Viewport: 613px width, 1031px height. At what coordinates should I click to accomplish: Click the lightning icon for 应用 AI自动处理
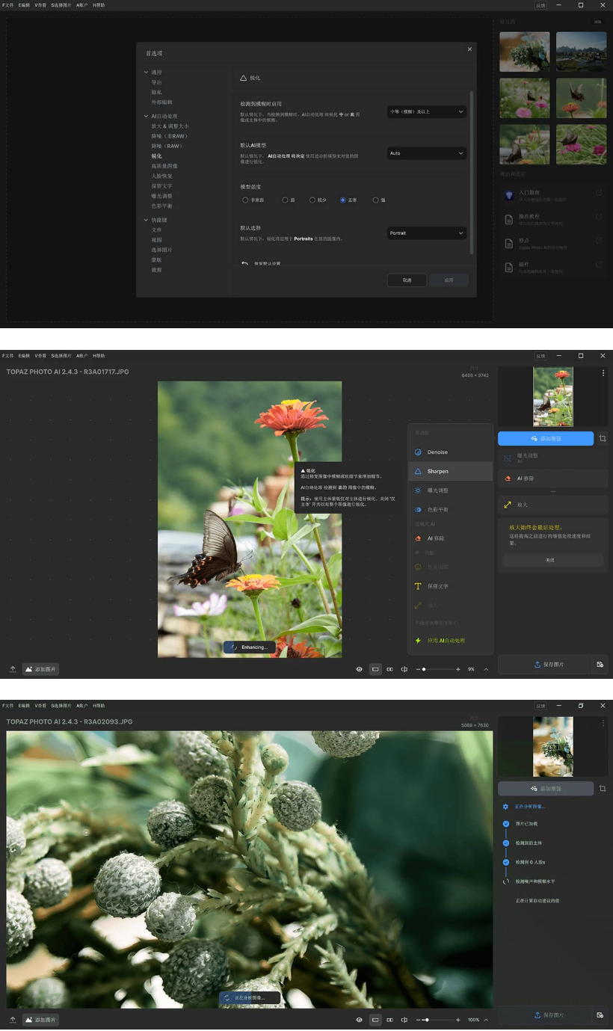coord(419,641)
